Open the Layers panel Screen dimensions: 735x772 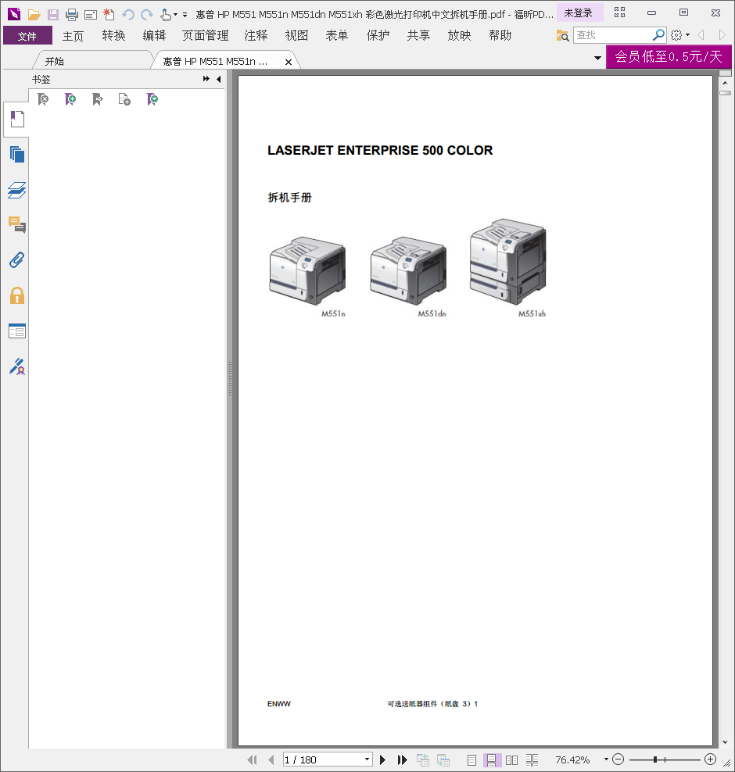17,190
